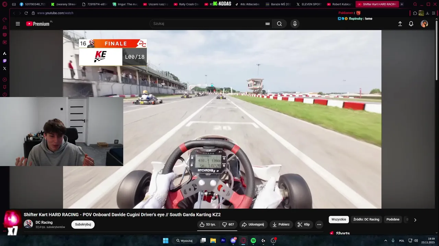The height and width of the screenshot is (246, 439).
Task: Open more actions three-dot menu
Action: pyautogui.click(x=319, y=224)
